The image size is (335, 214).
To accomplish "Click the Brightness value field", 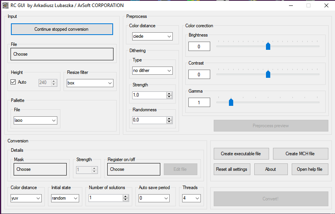I will click(x=199, y=46).
